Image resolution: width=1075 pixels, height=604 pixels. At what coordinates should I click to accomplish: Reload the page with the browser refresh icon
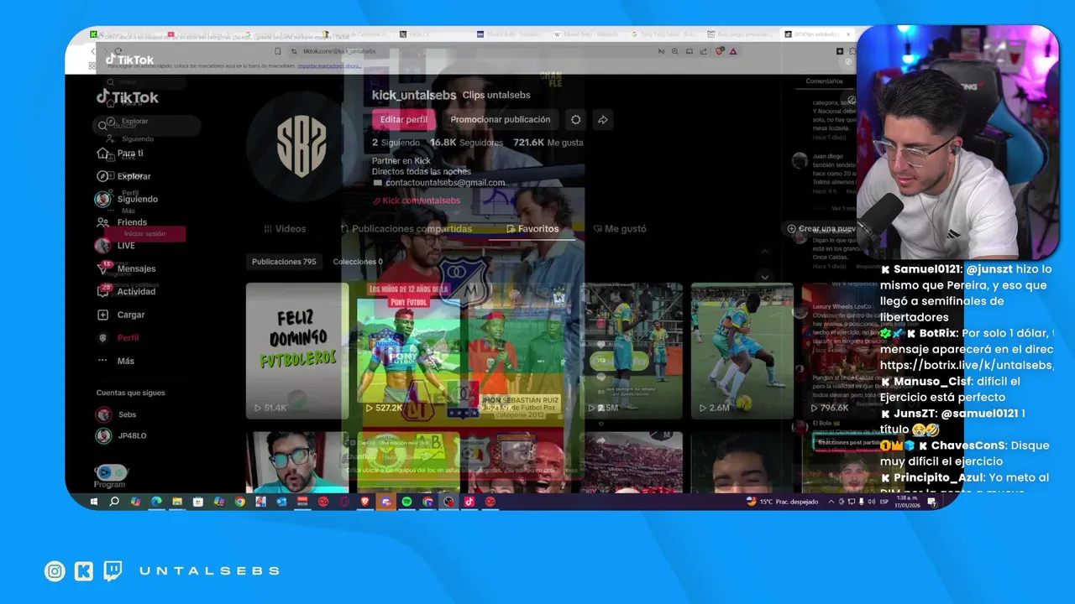[118, 51]
